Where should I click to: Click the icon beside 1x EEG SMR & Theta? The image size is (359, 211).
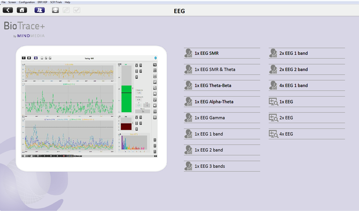(188, 69)
